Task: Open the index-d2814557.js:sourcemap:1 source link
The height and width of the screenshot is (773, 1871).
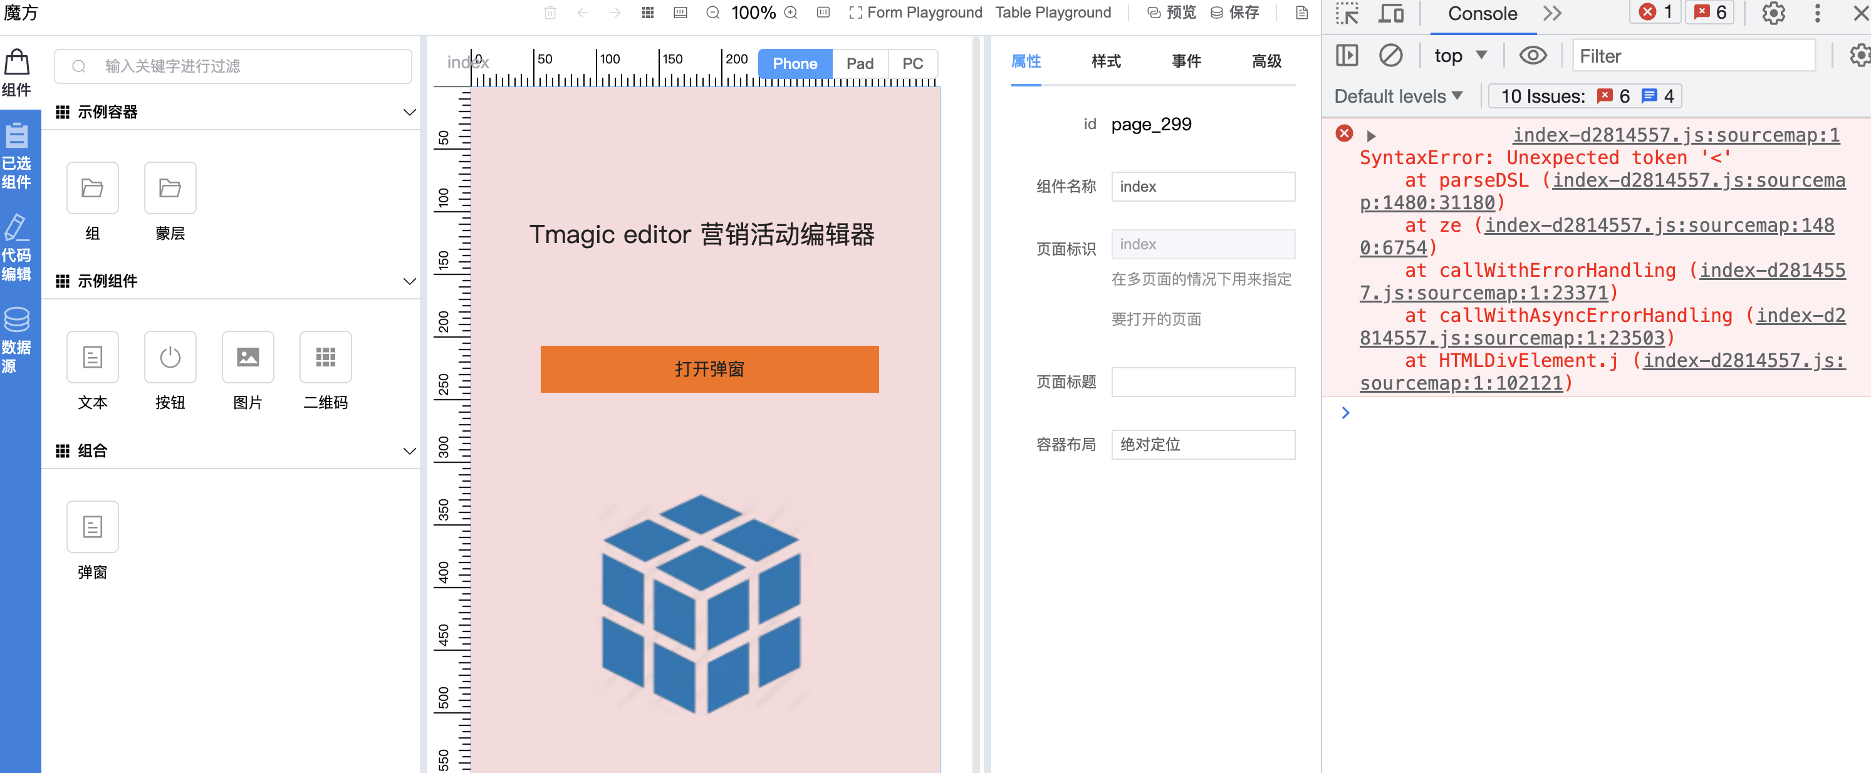Action: click(x=1676, y=135)
